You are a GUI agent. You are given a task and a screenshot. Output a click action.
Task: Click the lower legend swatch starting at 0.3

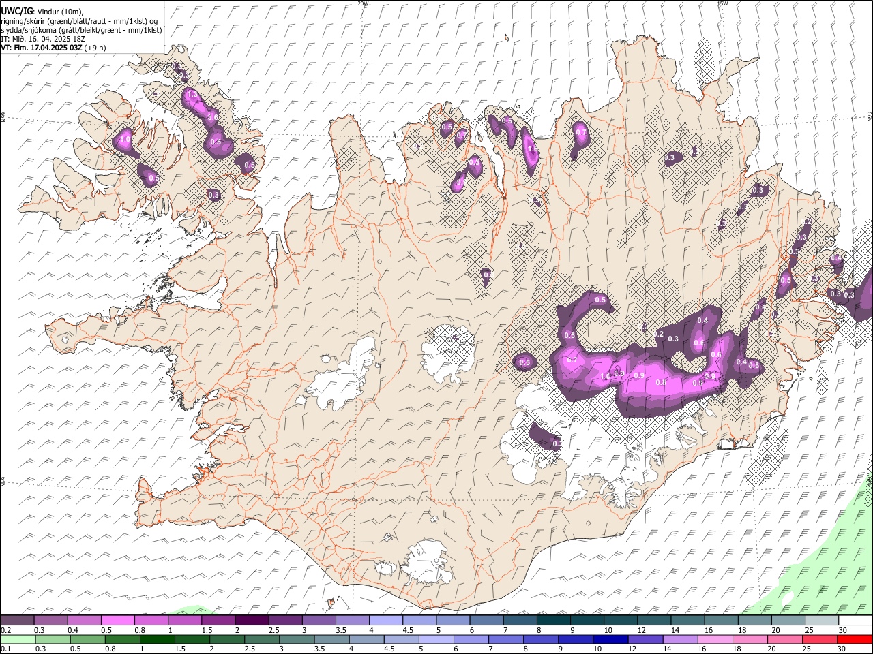[x=53, y=639]
